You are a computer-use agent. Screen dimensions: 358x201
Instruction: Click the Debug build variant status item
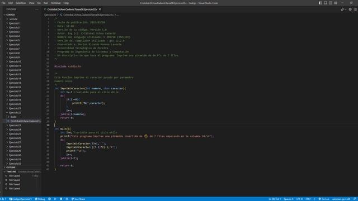click(40, 199)
